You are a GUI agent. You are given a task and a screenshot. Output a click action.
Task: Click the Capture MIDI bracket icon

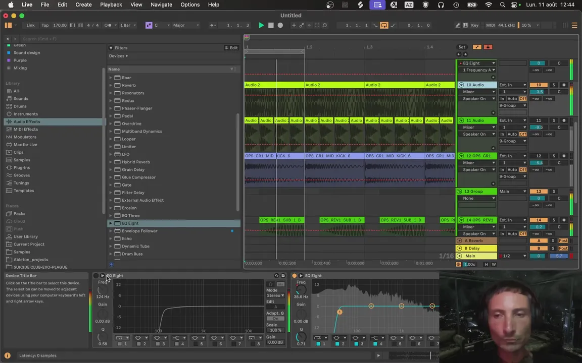[317, 25]
